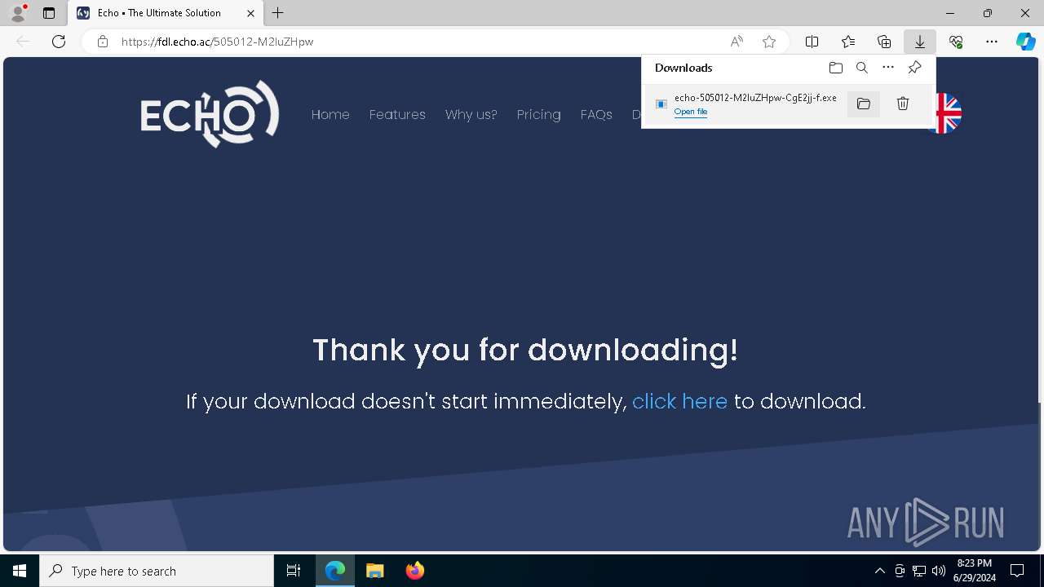Image resolution: width=1044 pixels, height=587 pixels.
Task: Click the page vertical scrollbar
Action: point(1040,231)
